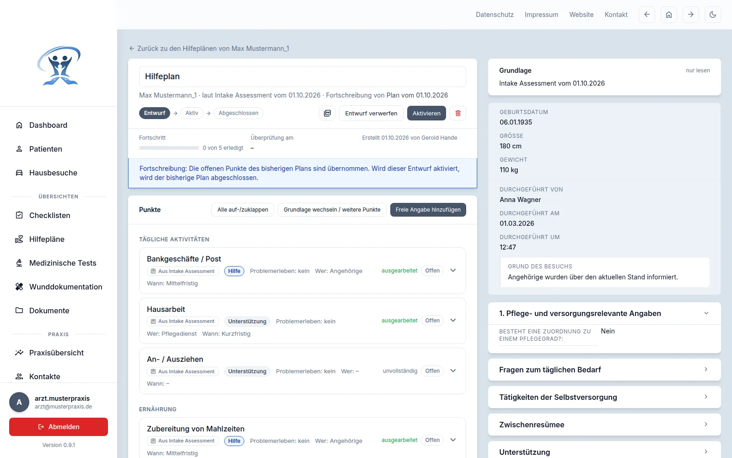Expand the Hausarbeit item chevron
The height and width of the screenshot is (458, 732).
pos(453,321)
